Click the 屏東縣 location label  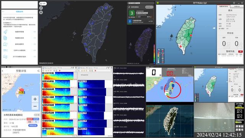239,126
